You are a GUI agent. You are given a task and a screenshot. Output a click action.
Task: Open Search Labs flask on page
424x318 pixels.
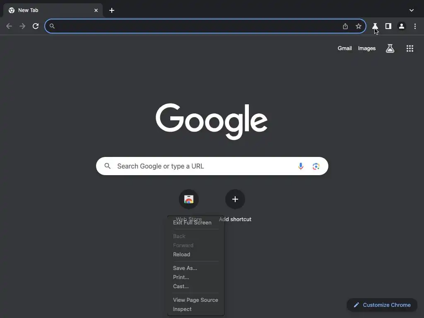click(x=390, y=48)
